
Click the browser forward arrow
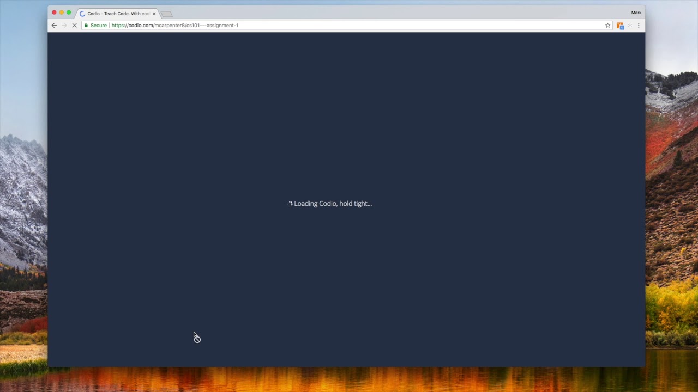click(x=64, y=26)
